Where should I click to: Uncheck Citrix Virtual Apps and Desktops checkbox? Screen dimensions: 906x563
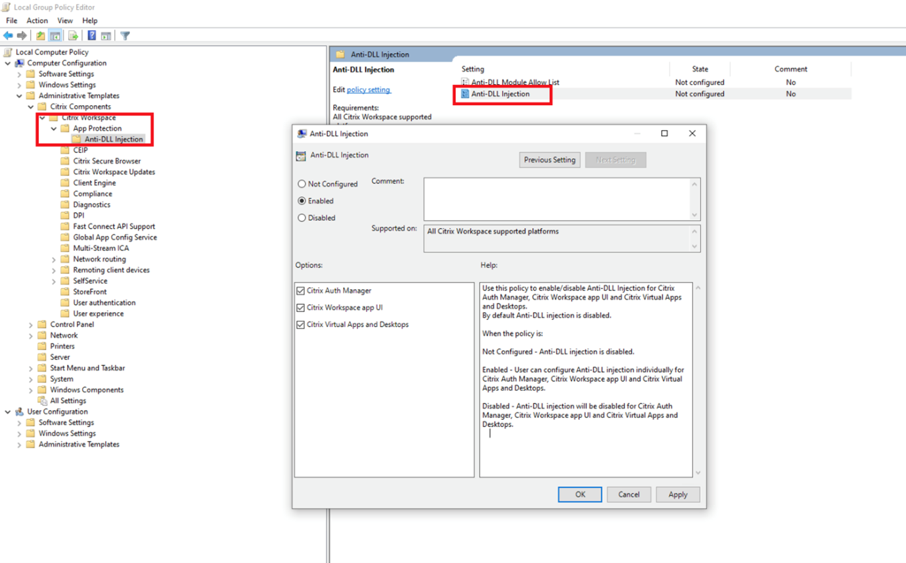[301, 325]
